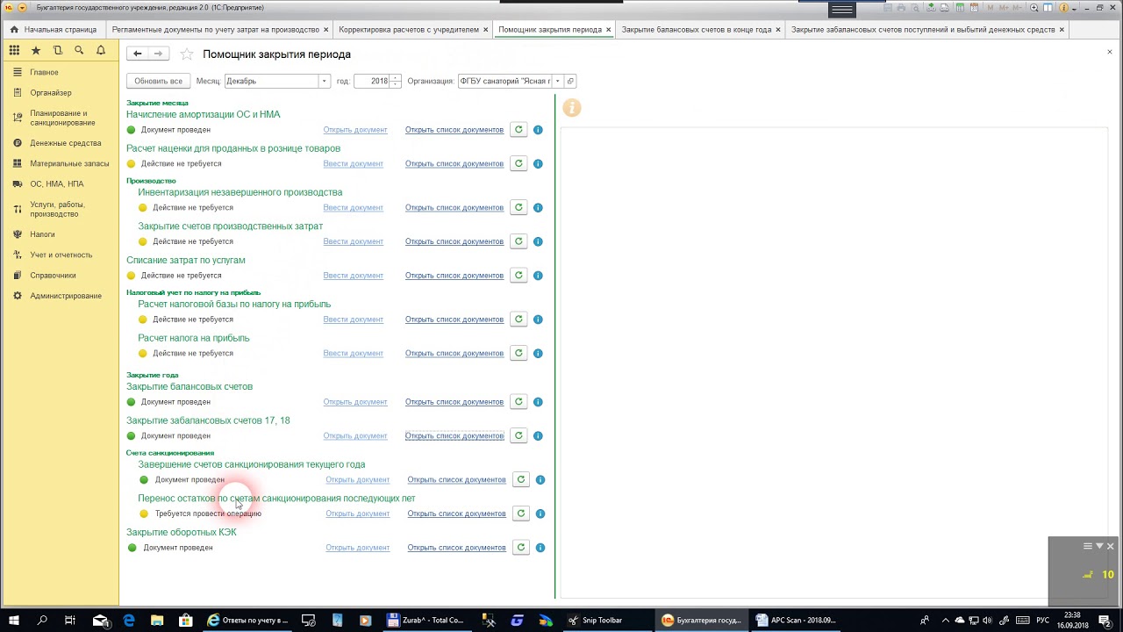Open document for Начисление амортизации ОС и НМА
The height and width of the screenshot is (632, 1123).
tap(355, 130)
